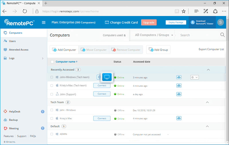This screenshot has width=229, height=145.
Task: Open a new browser tab
Action: point(46,3)
